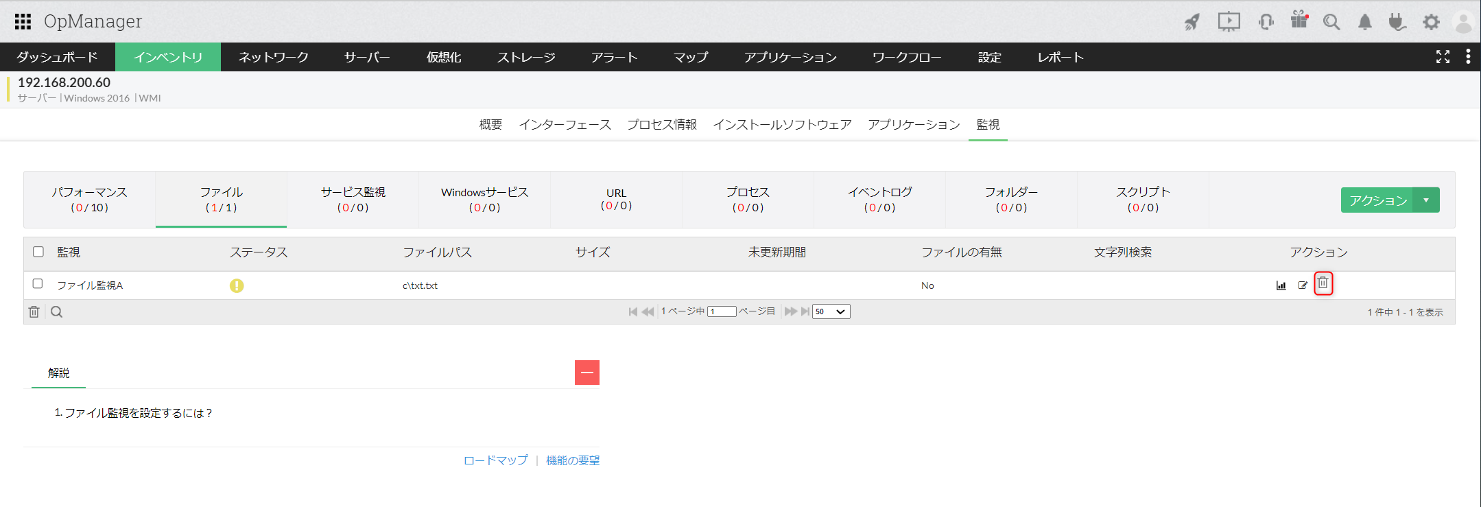This screenshot has height=507, width=1481.
Task: Open the サーバー menu
Action: tap(367, 57)
